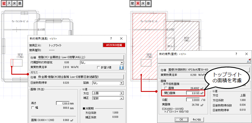Select the 基 mode button in right view
Screen dimensions: 252x123
pyautogui.click(x=148, y=4)
